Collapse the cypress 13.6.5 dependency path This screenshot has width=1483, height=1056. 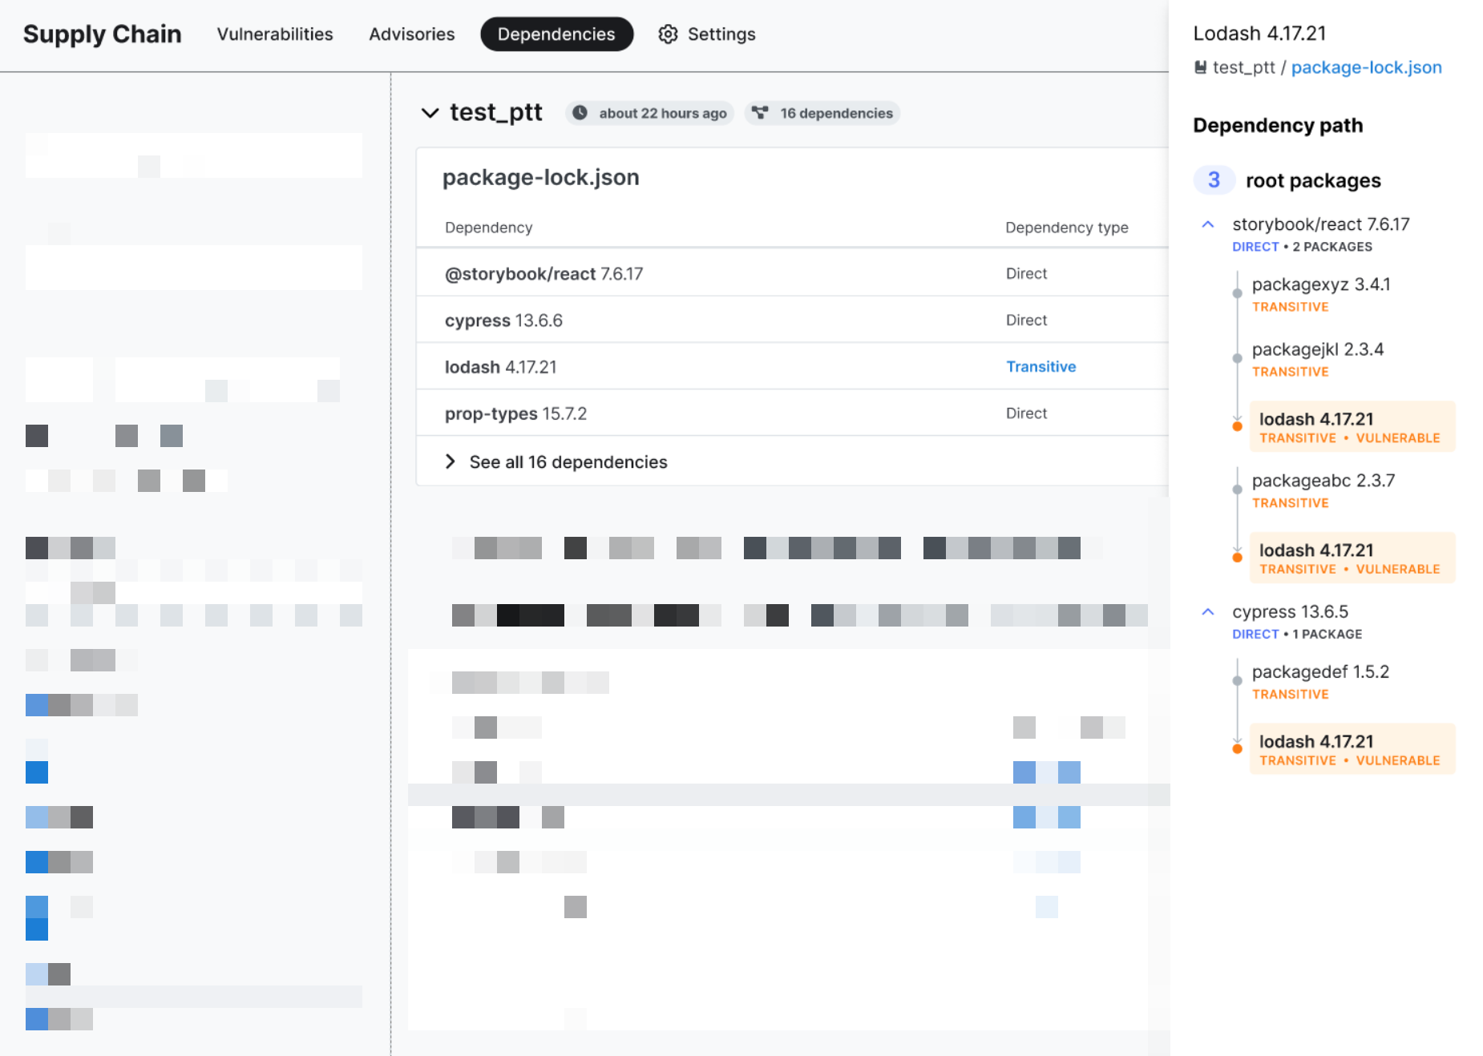pyautogui.click(x=1208, y=611)
